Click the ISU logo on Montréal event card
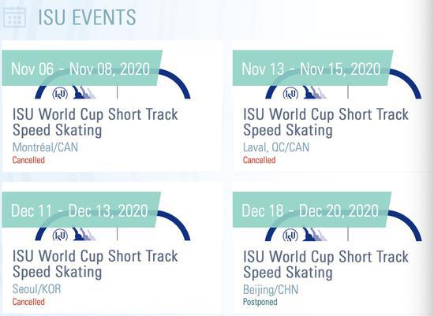Screen dimensions: 434x316 pos(60,94)
